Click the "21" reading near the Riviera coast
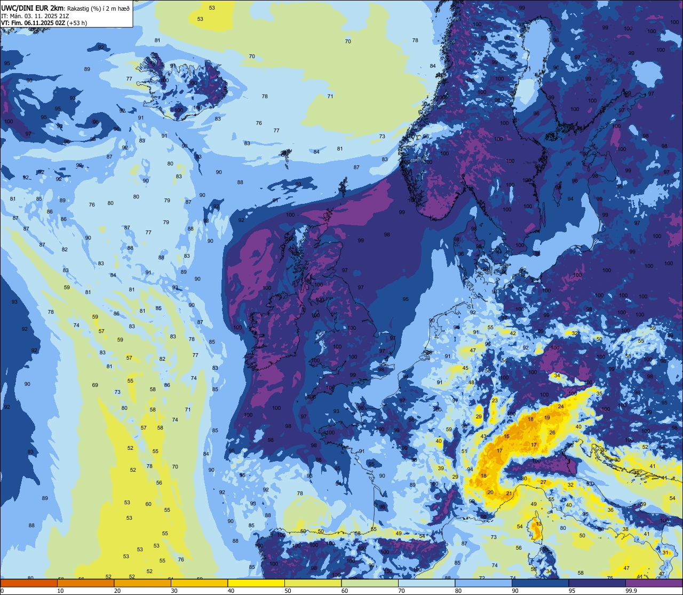The height and width of the screenshot is (595, 683). click(x=509, y=494)
